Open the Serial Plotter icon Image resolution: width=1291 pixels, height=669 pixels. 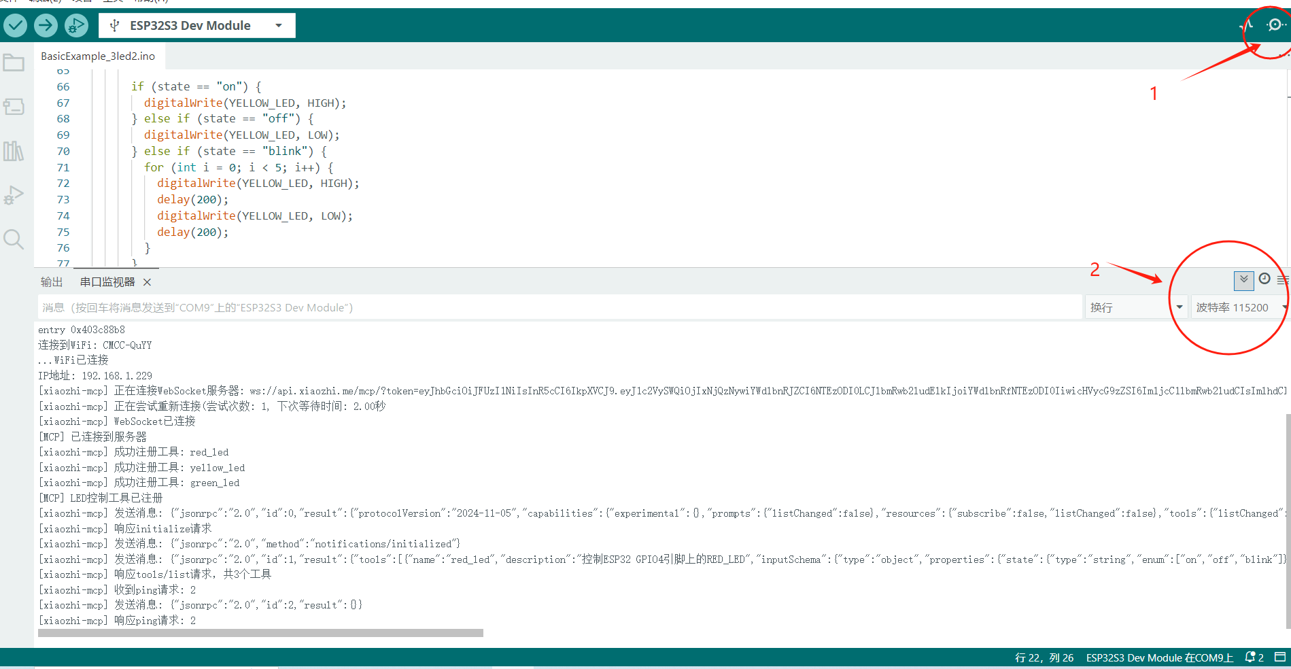(x=1246, y=25)
